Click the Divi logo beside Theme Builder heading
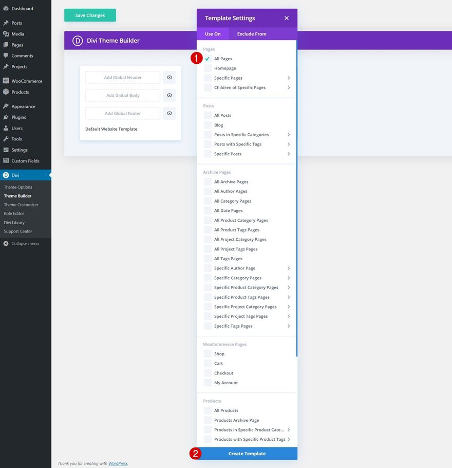 click(x=78, y=40)
